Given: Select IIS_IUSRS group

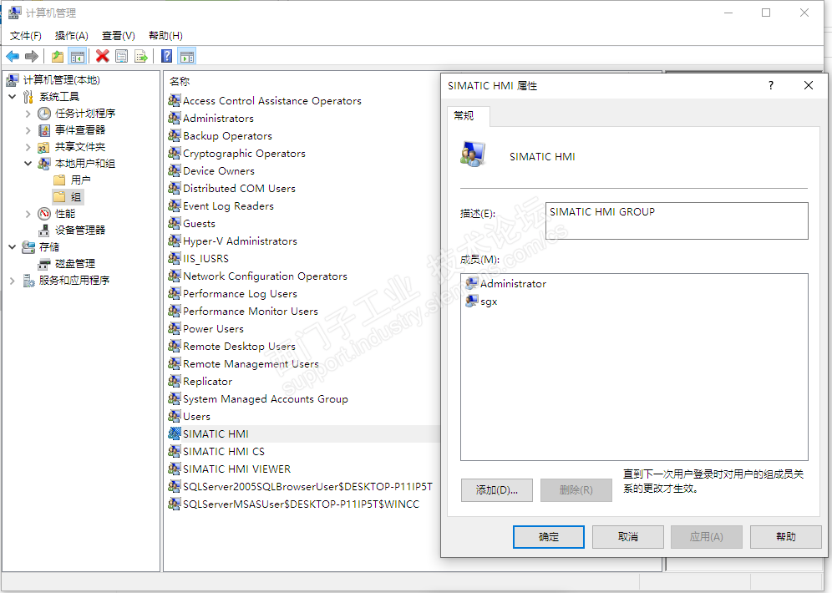Looking at the screenshot, I should click(205, 258).
